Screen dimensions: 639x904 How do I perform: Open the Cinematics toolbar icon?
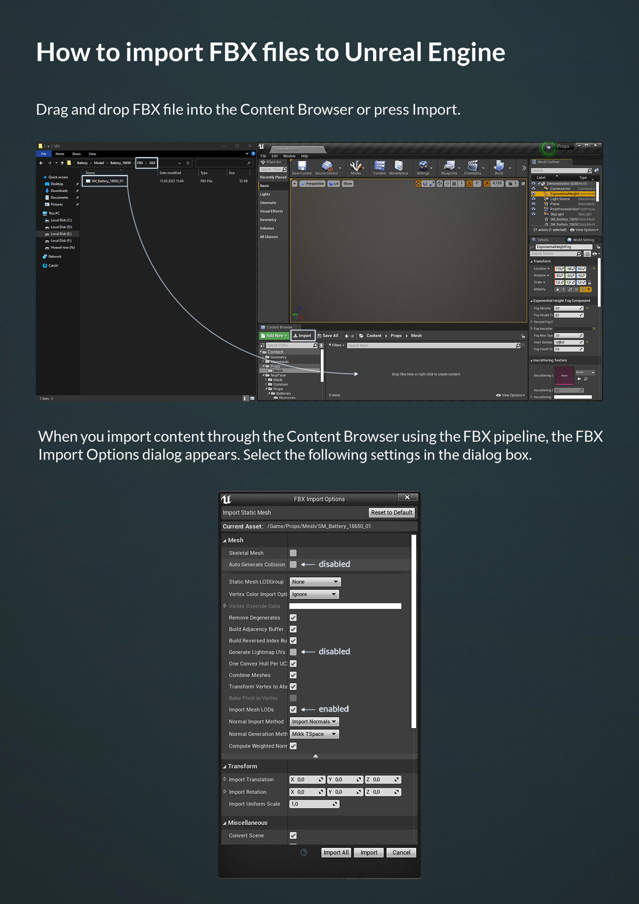point(472,167)
